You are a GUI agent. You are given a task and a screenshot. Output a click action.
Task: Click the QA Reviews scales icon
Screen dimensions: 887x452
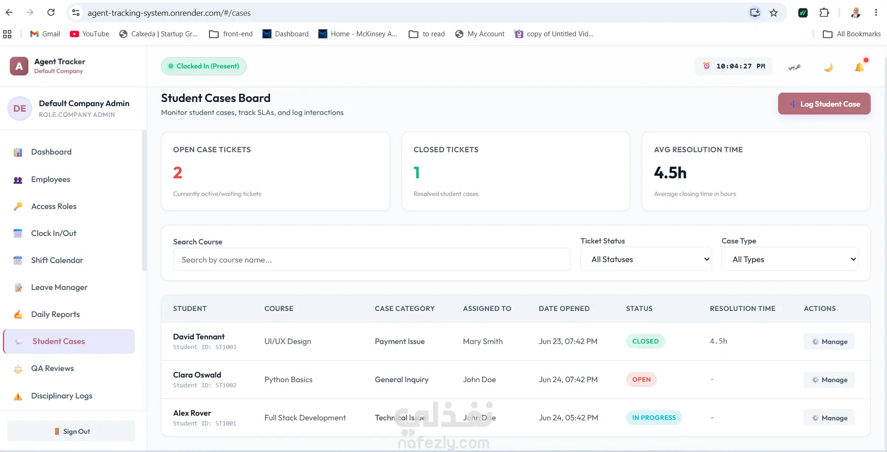[18, 369]
